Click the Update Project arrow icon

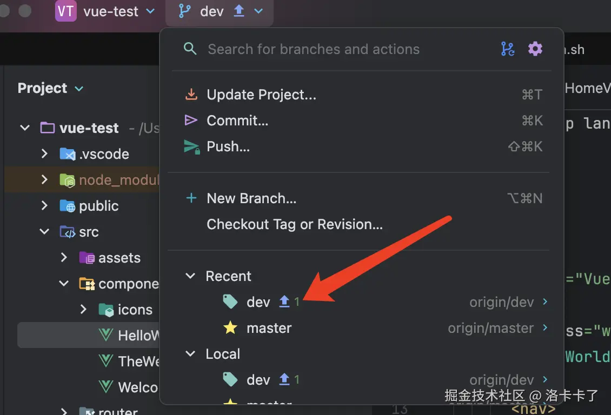(x=191, y=95)
